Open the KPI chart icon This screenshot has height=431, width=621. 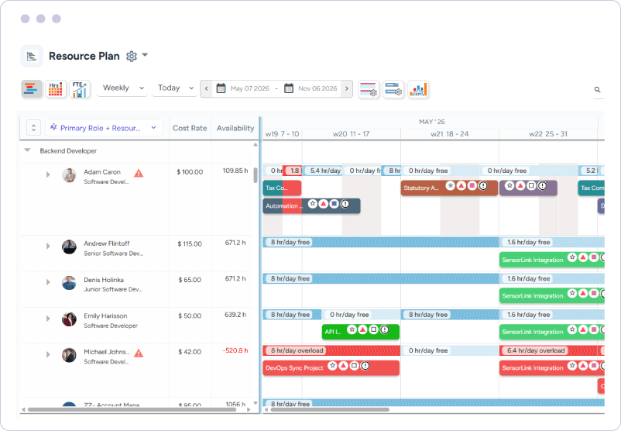coord(418,89)
